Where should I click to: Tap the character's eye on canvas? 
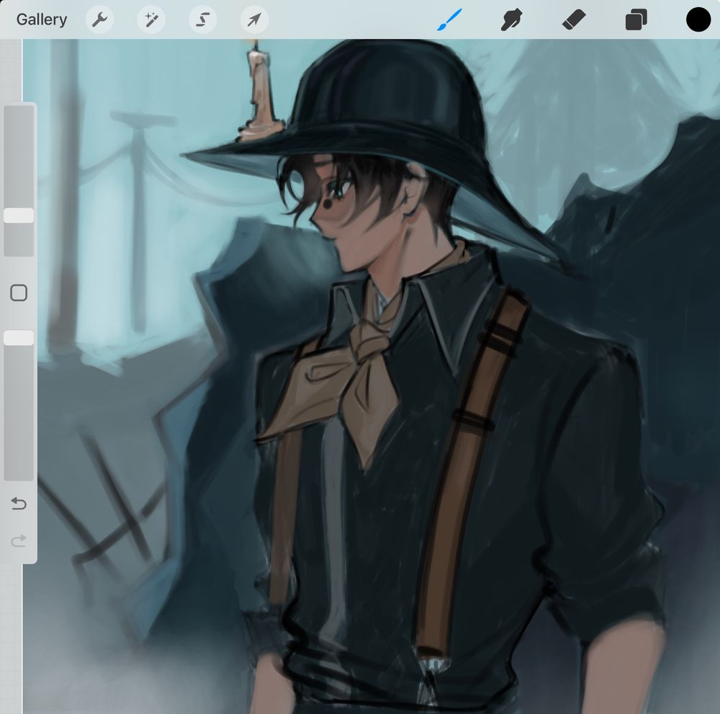pos(341,188)
